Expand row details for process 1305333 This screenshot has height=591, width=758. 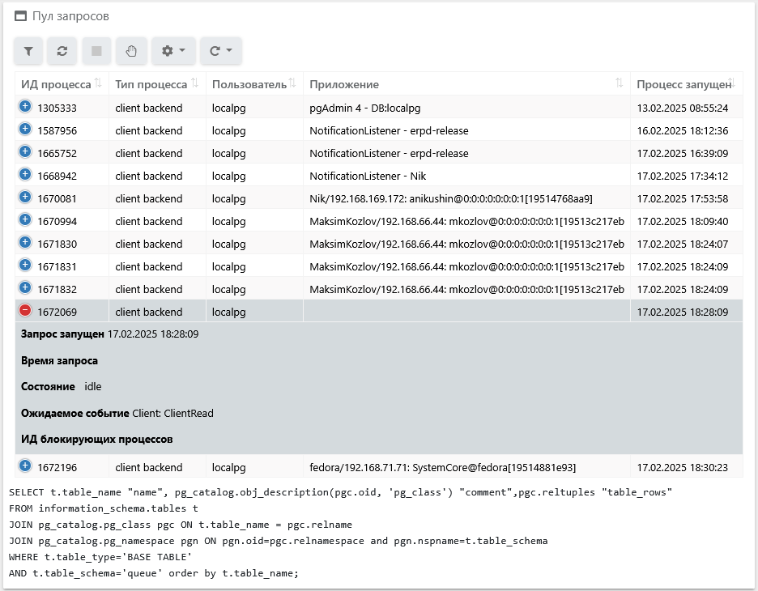[x=25, y=107]
